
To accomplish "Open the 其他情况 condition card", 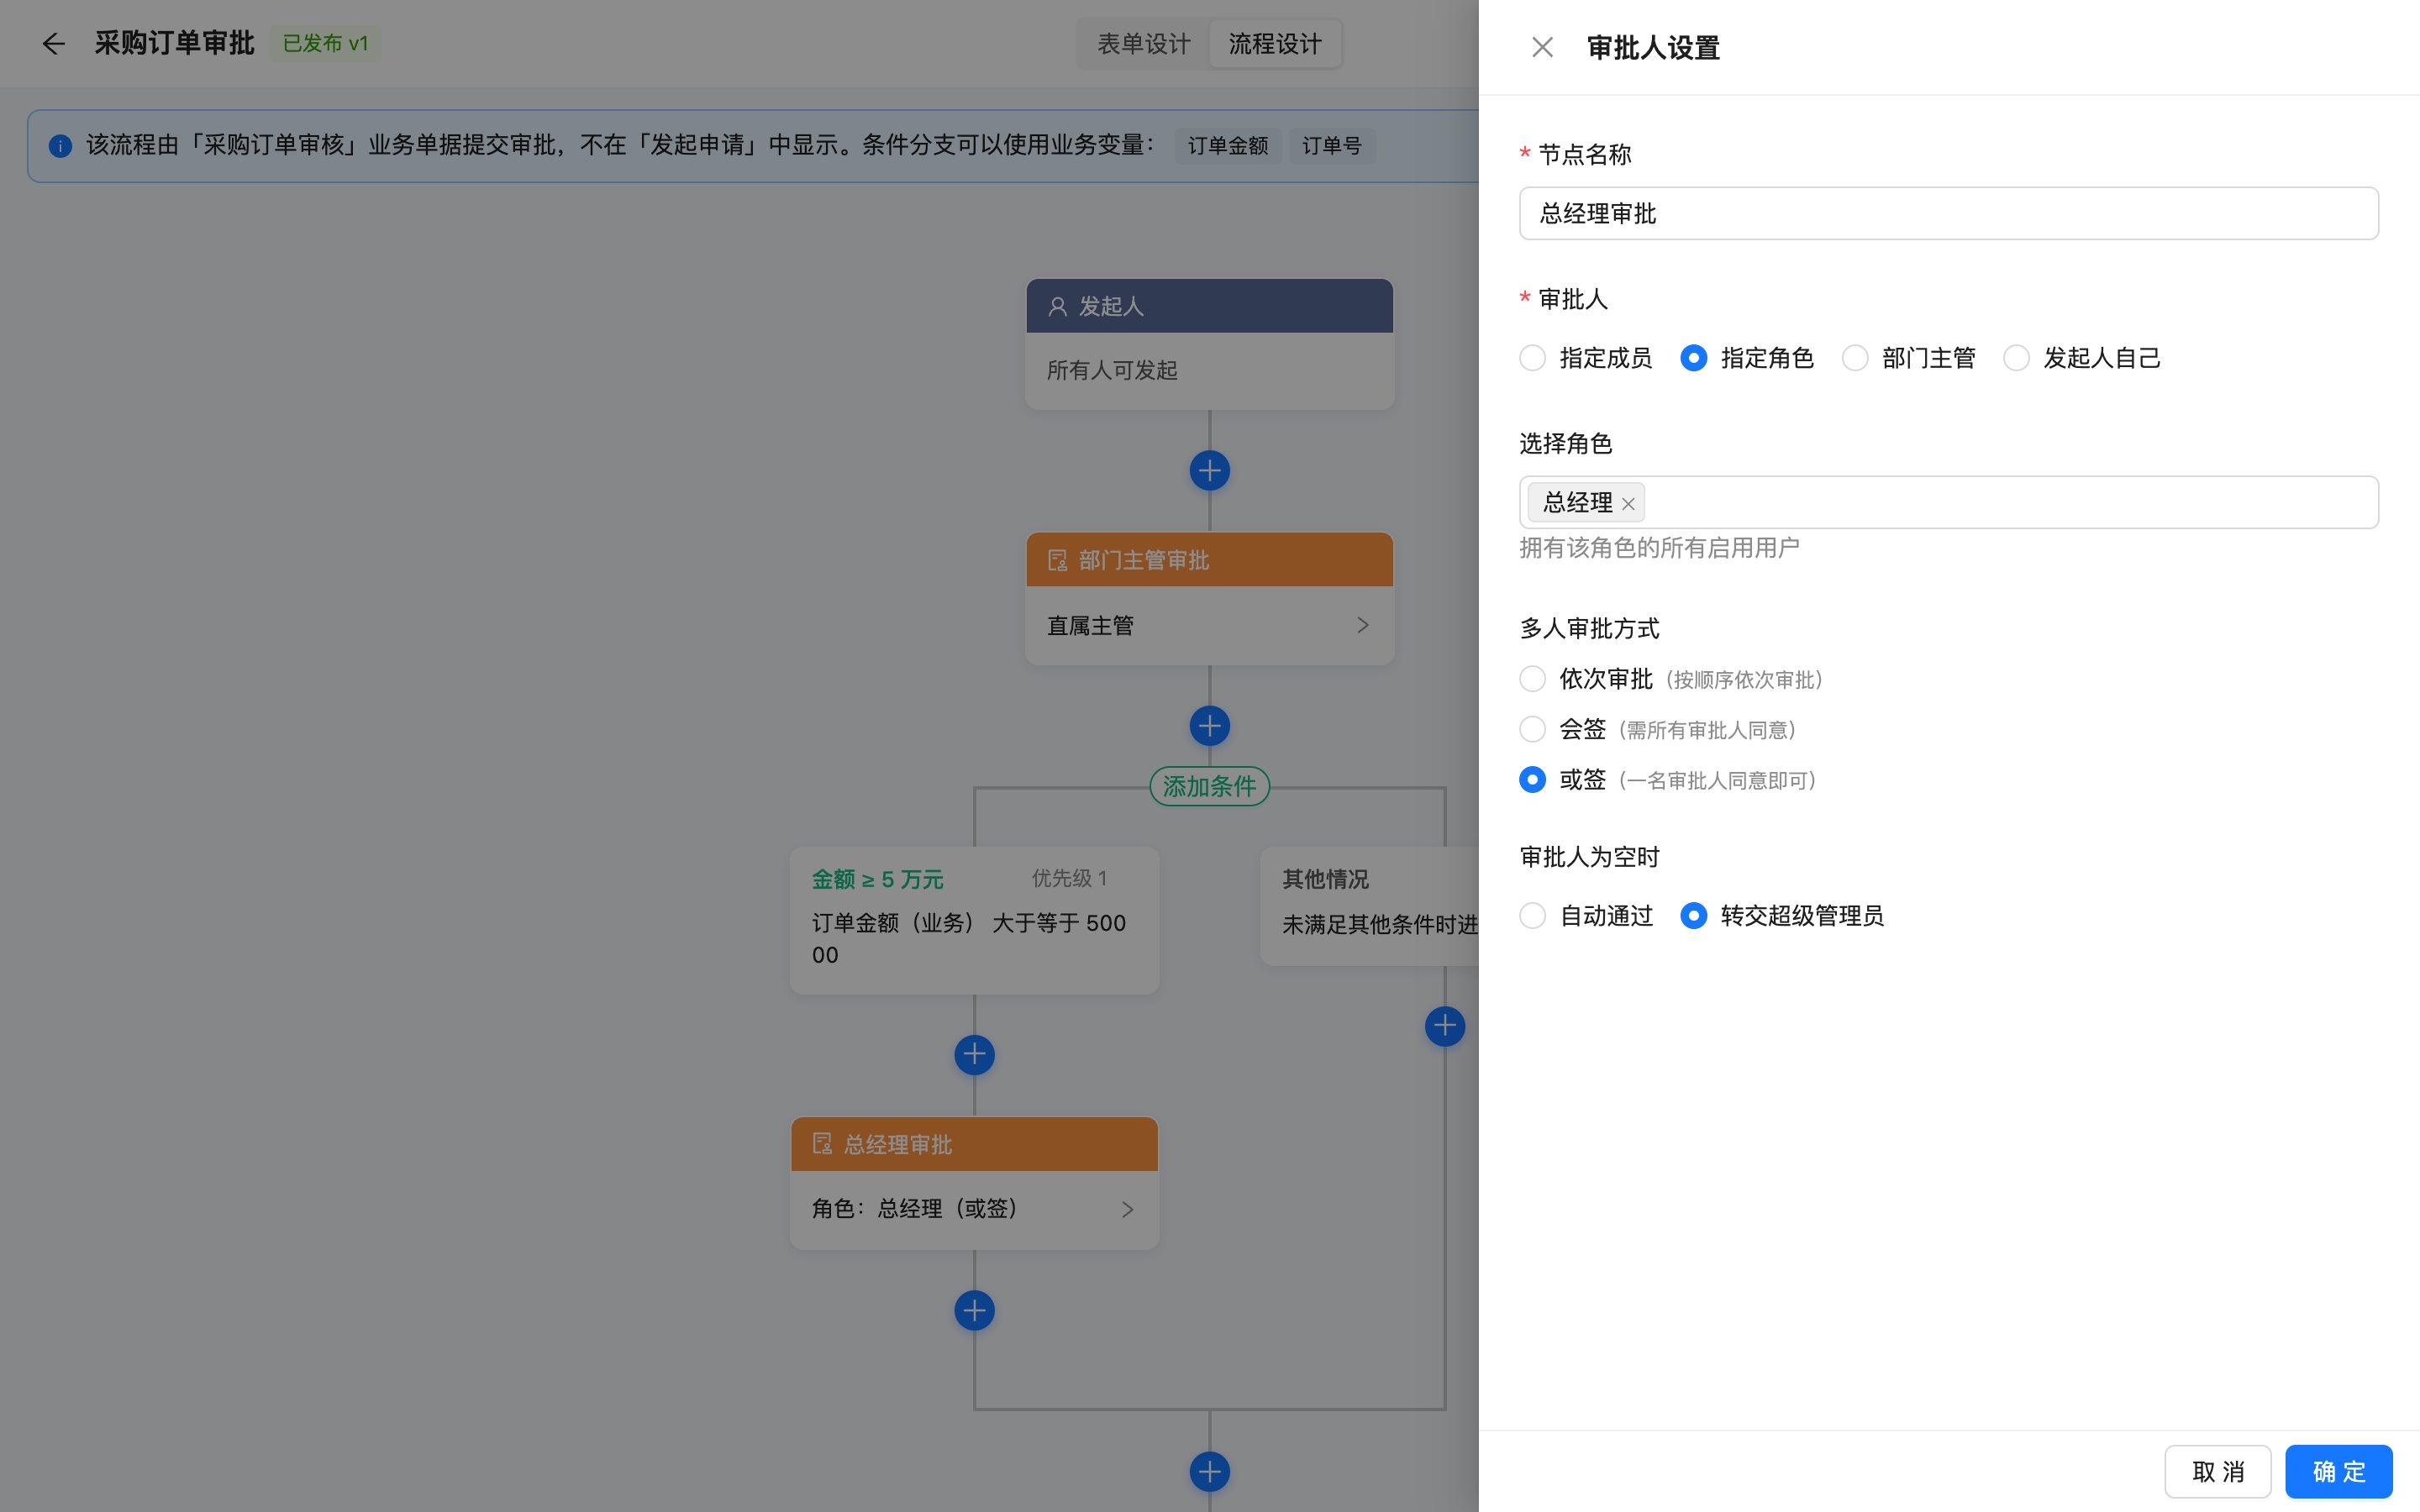I will [1370, 906].
